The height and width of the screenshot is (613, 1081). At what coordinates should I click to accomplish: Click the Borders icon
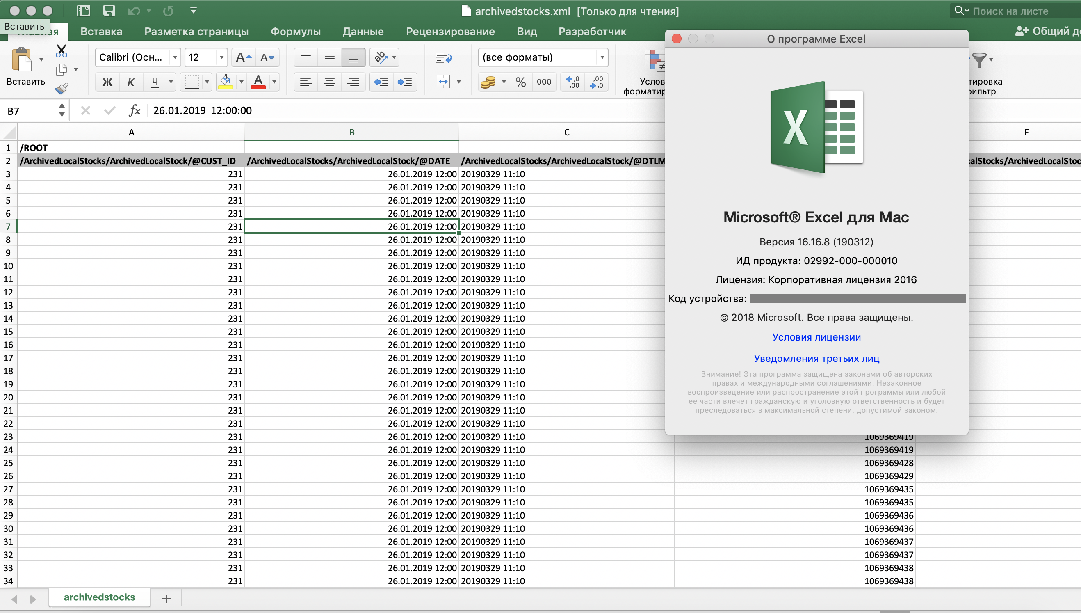point(192,82)
